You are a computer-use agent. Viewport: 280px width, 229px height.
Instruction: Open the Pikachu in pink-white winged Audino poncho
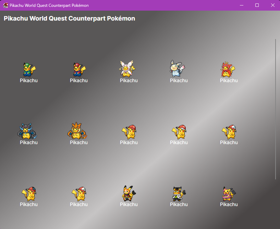pyautogui.click(x=127, y=69)
